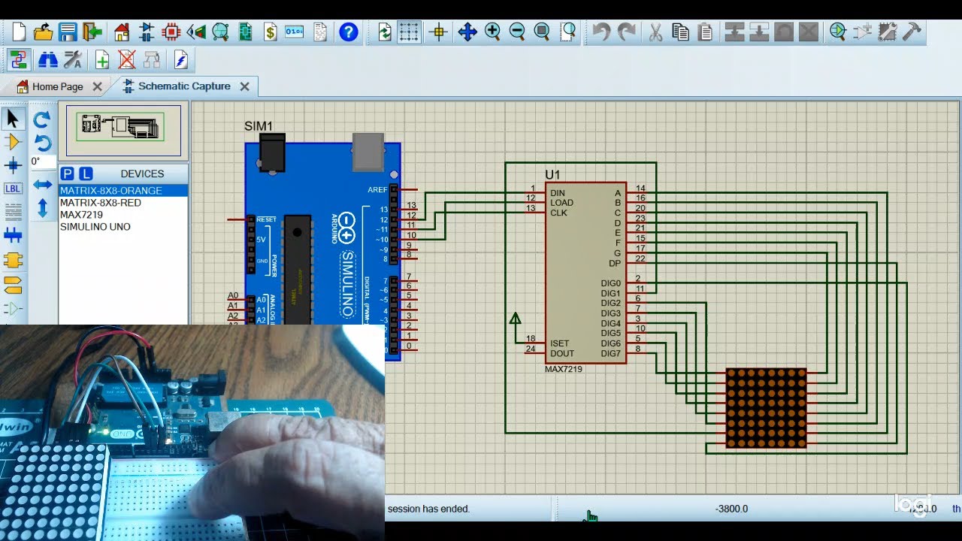962x541 pixels.
Task: Select the Selection Mode arrow tool
Action: 13,118
